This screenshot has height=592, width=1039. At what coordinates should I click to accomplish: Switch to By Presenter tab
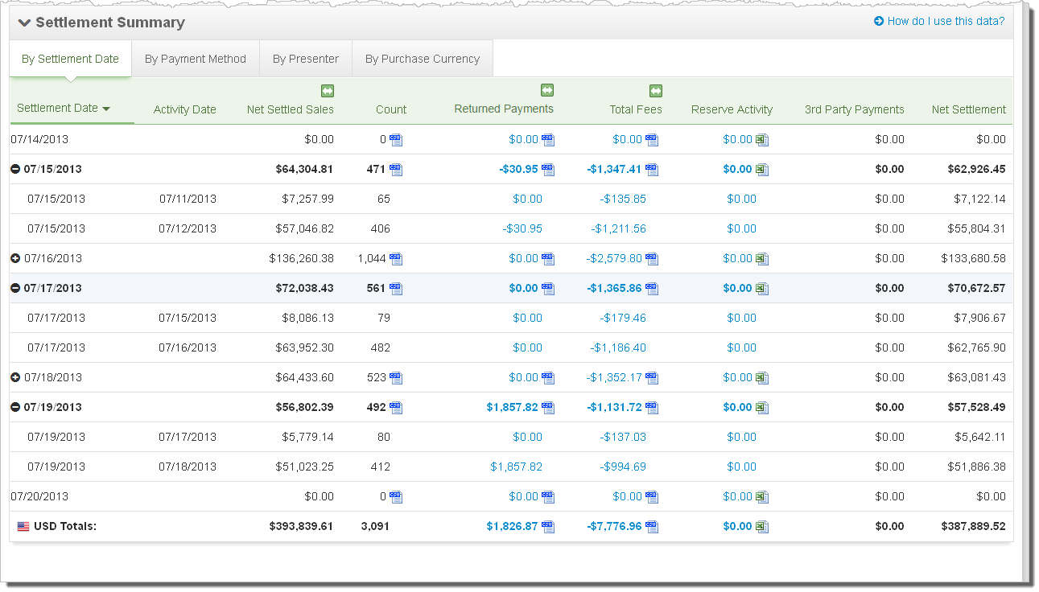[306, 59]
